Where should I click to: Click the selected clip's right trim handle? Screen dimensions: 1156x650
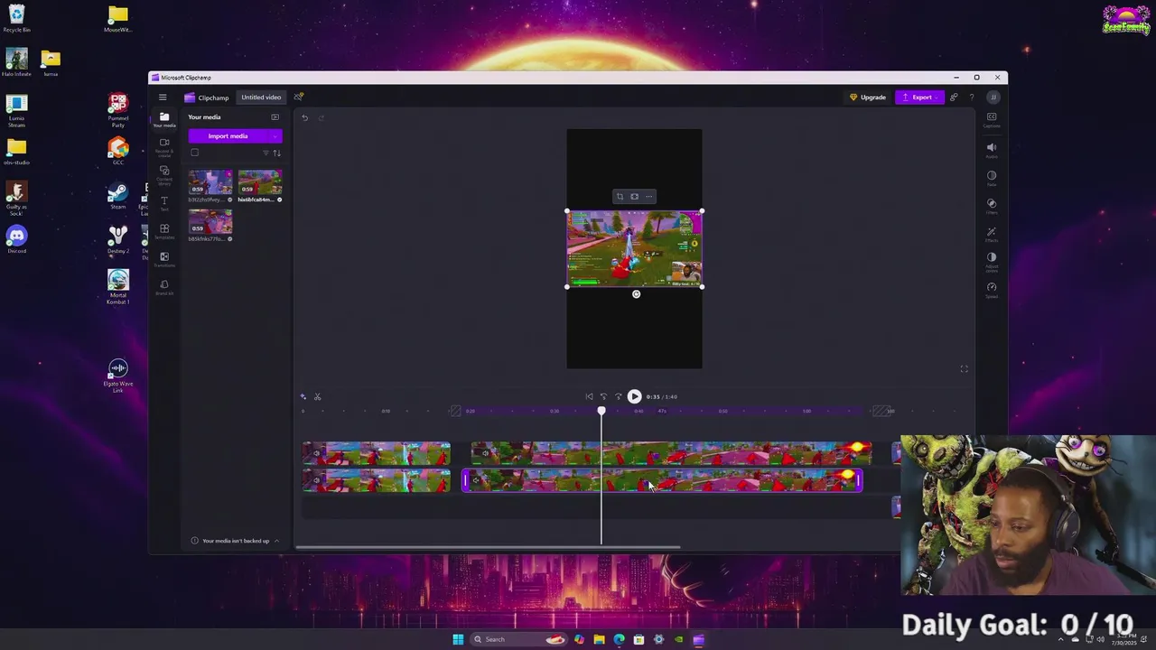[859, 481]
